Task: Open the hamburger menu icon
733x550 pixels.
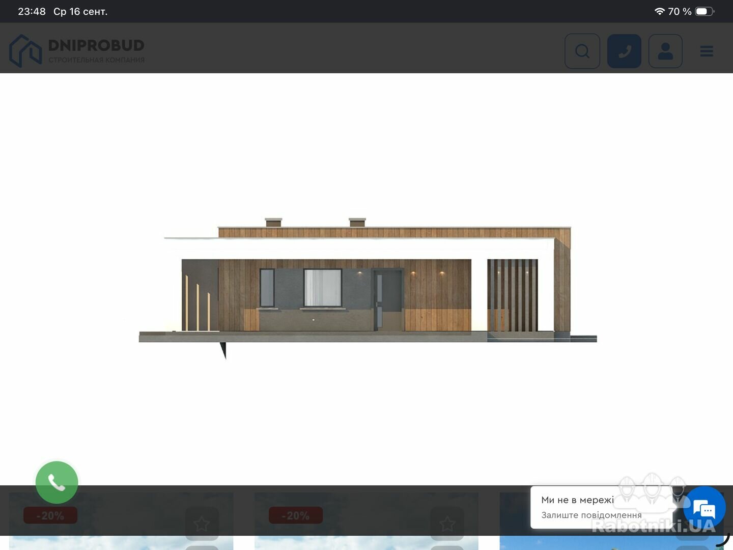Action: 707,51
